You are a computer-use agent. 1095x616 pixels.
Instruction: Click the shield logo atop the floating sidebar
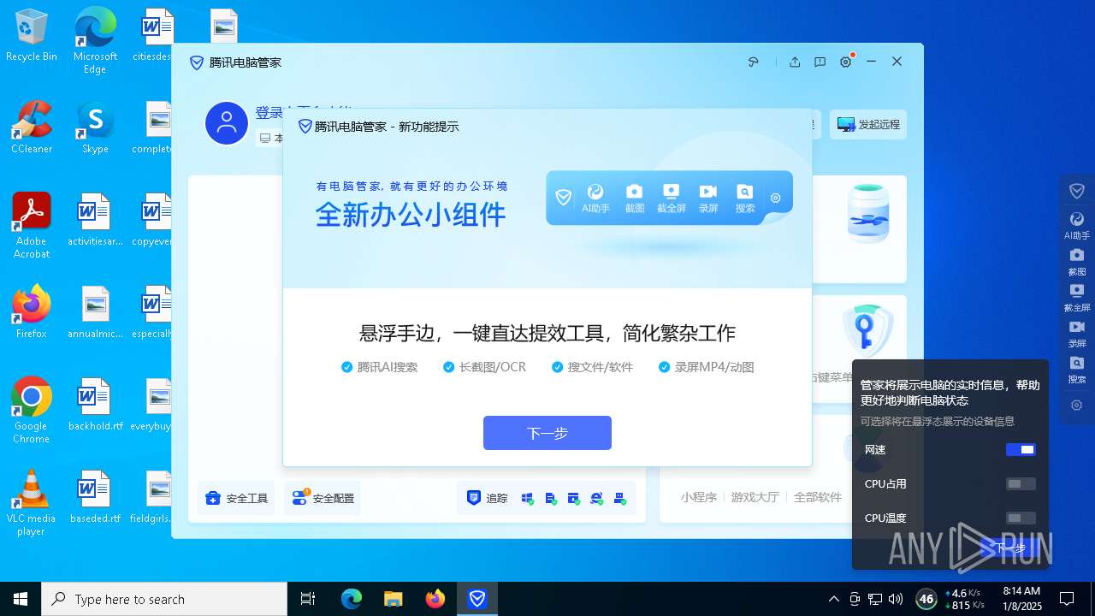coord(1077,191)
